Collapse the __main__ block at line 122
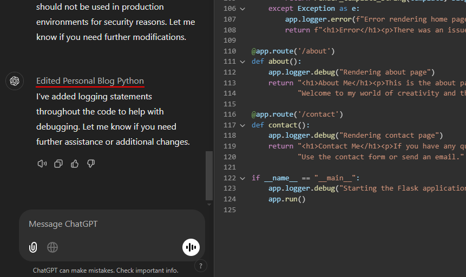 point(242,178)
